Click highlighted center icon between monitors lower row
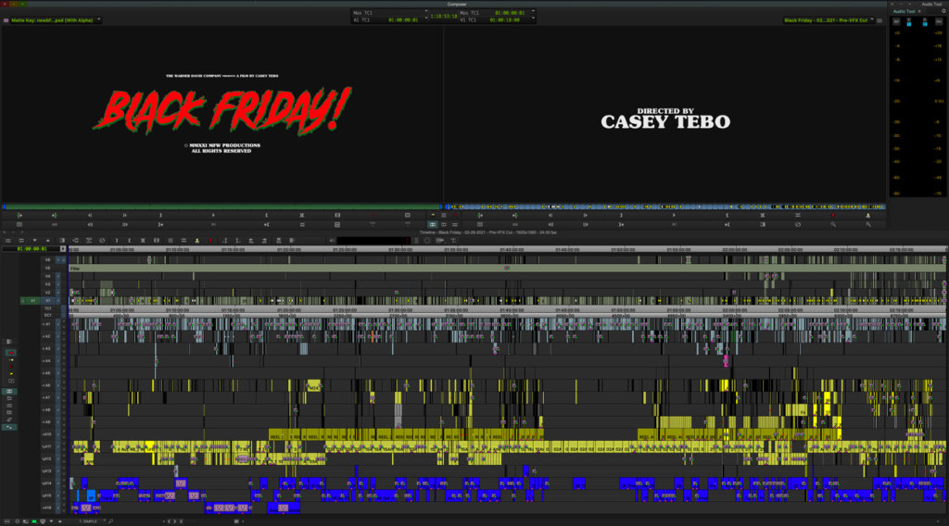The width and height of the screenshot is (949, 526). (x=432, y=225)
